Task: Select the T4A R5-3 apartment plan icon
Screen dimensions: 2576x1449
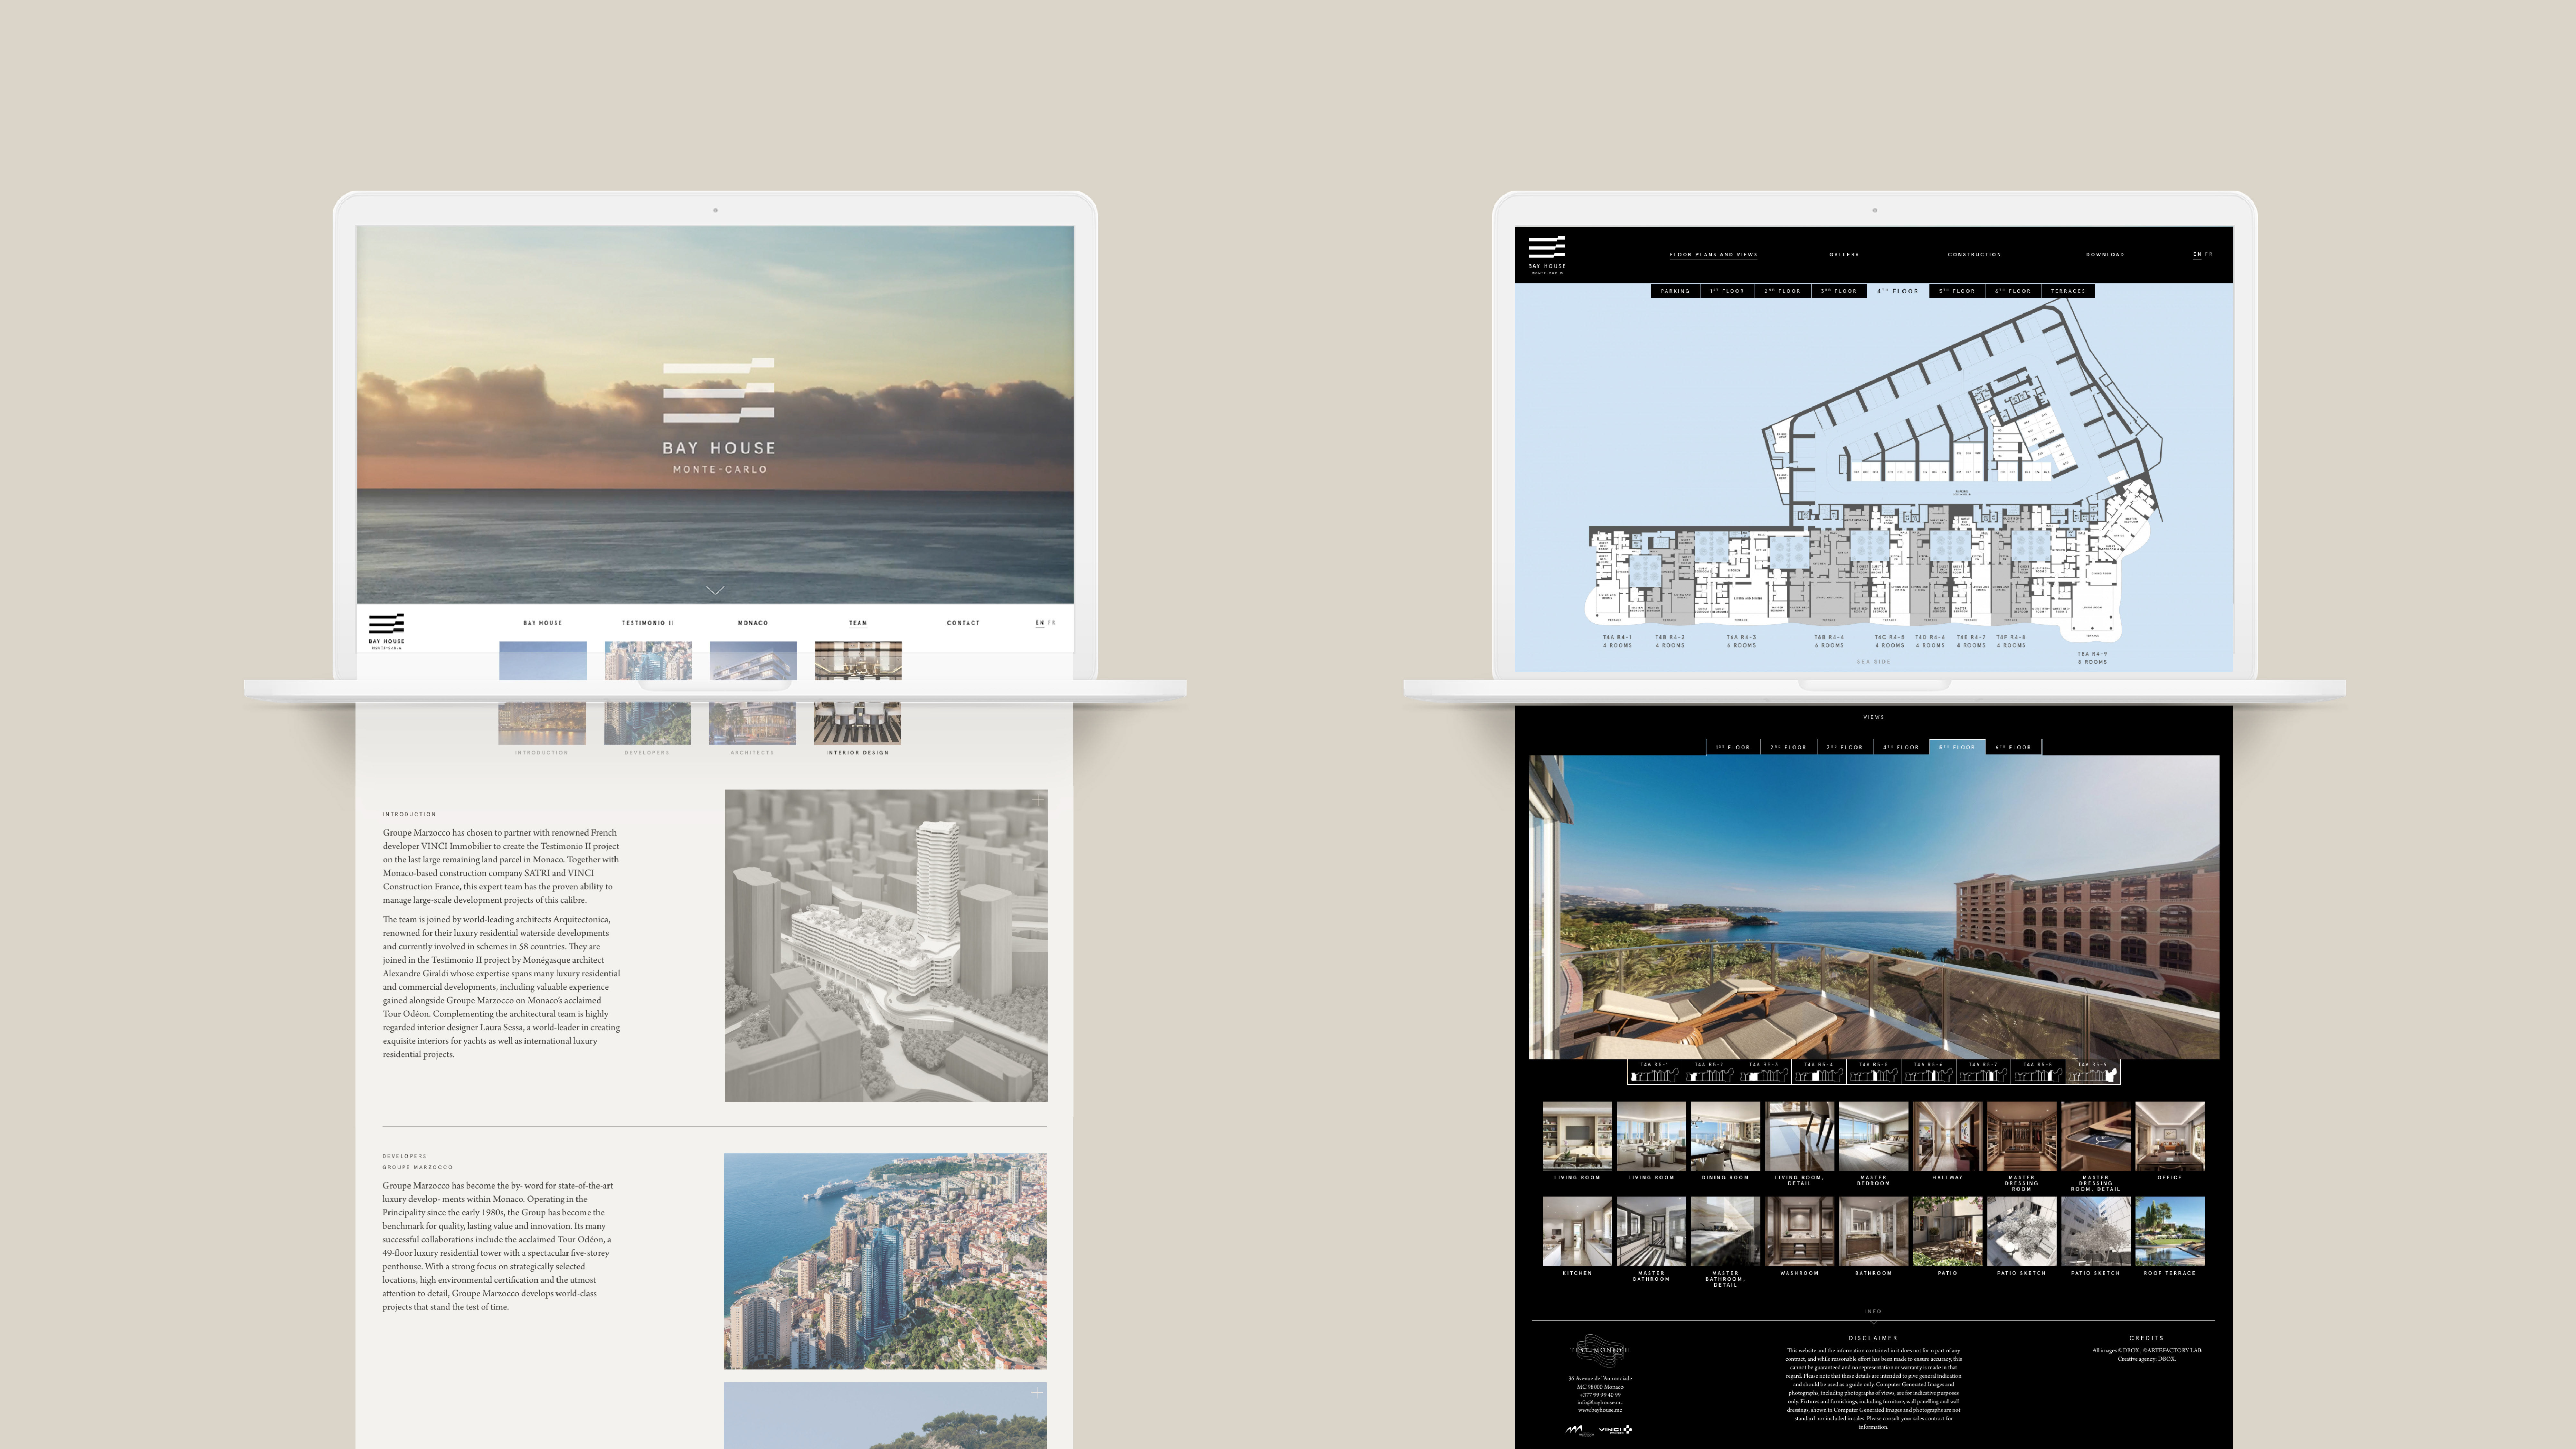Action: [1764, 1072]
